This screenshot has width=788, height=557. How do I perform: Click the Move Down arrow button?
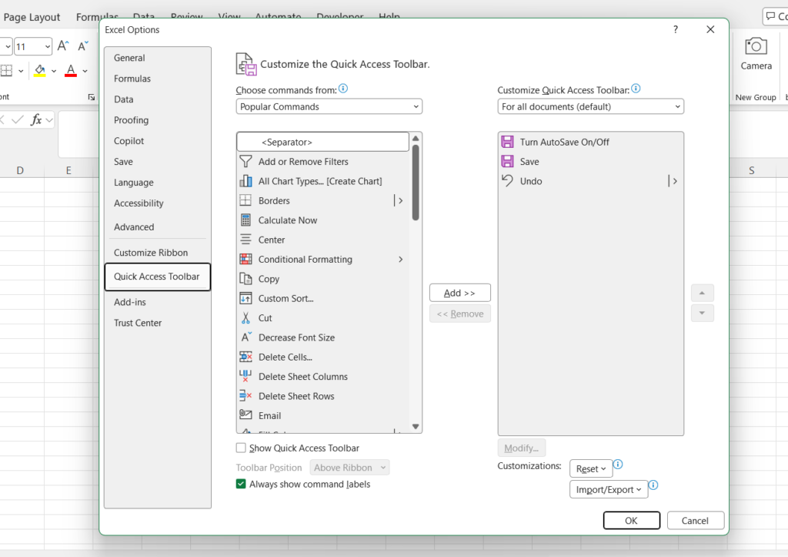pos(702,313)
